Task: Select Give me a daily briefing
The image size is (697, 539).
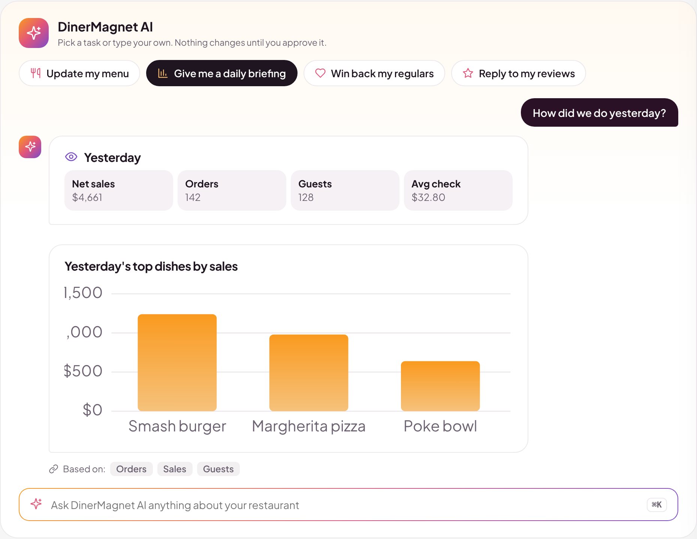Action: [x=222, y=73]
